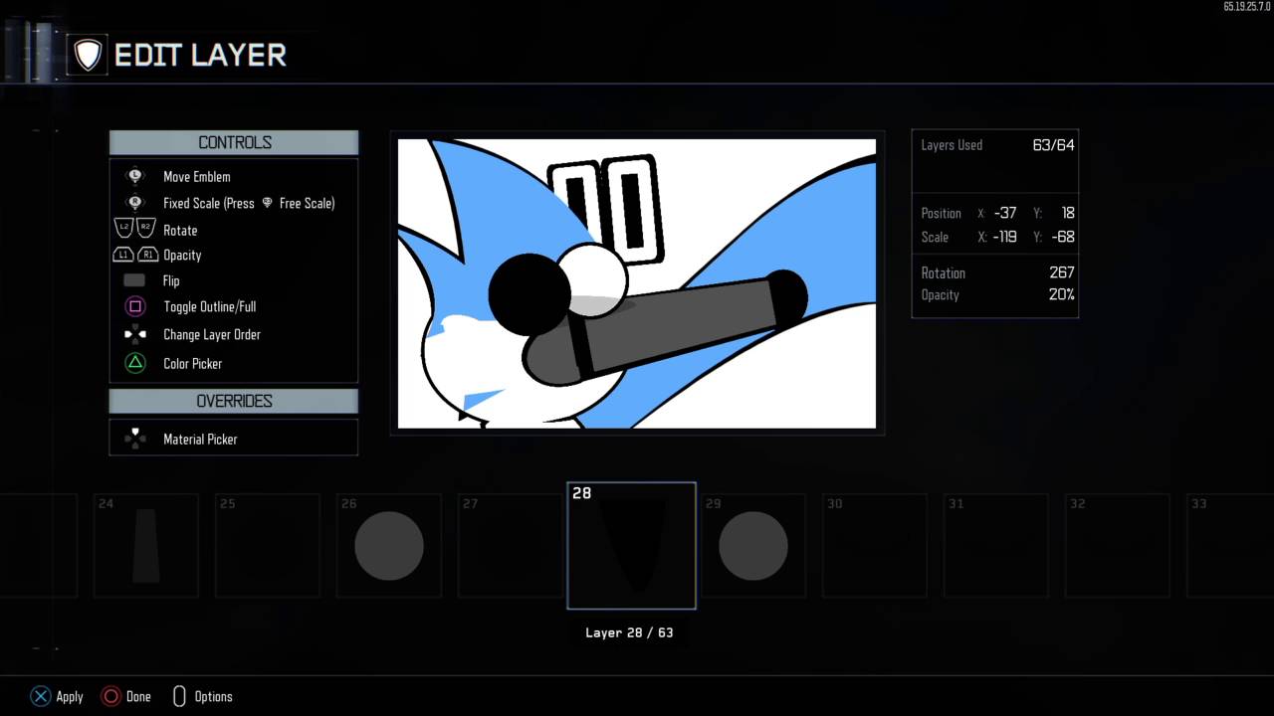Viewport: 1274px width, 716px height.
Task: Click the emblem preview canvas
Action: pos(637,283)
